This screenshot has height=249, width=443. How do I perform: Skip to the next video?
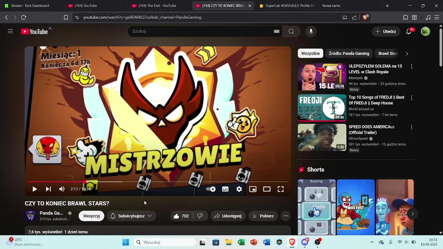[x=48, y=189]
